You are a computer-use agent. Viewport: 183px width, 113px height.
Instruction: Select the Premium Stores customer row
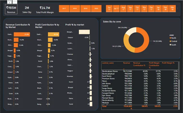[140, 79]
